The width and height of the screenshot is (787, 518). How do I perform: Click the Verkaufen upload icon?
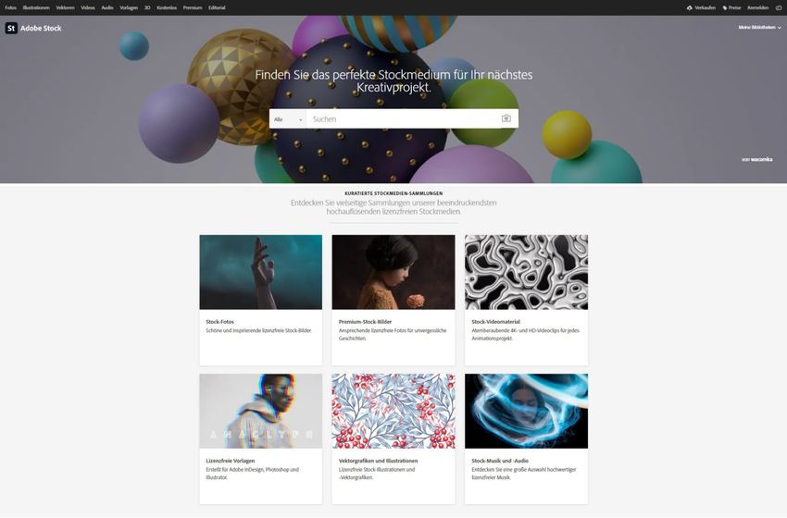tap(690, 7)
